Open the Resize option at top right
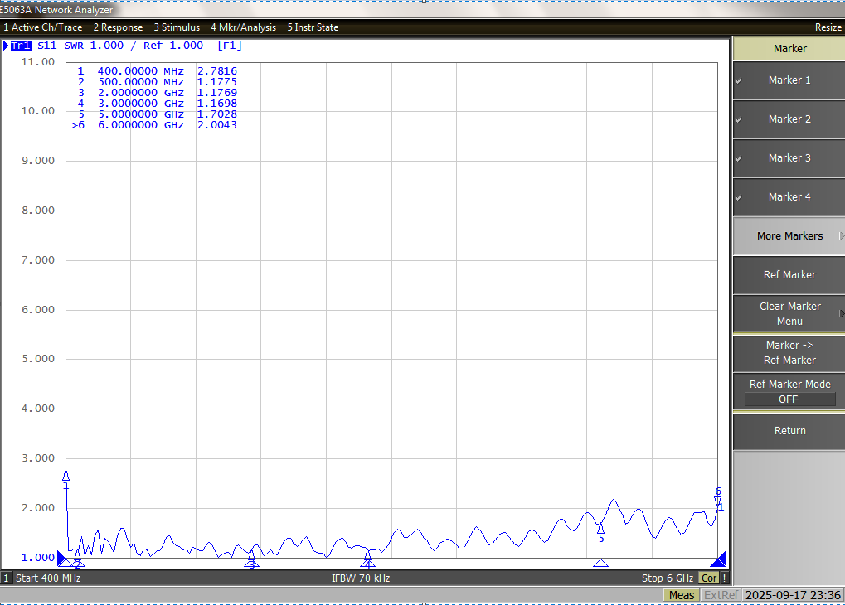Image resolution: width=845 pixels, height=605 pixels. tap(828, 27)
